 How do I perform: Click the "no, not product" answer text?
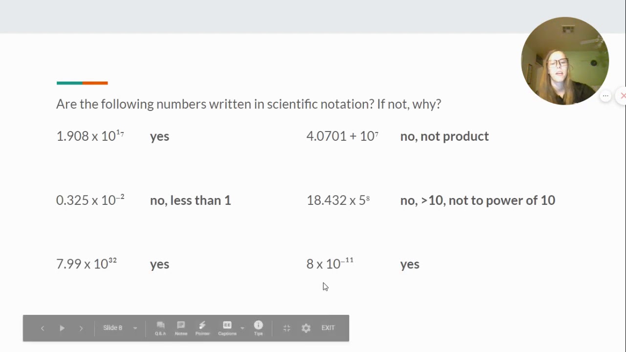(444, 136)
